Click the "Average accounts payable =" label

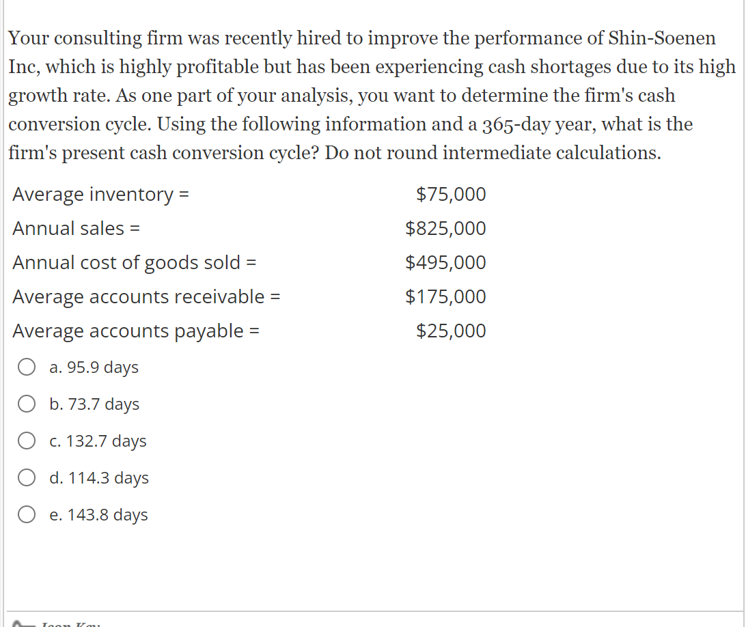click(135, 331)
